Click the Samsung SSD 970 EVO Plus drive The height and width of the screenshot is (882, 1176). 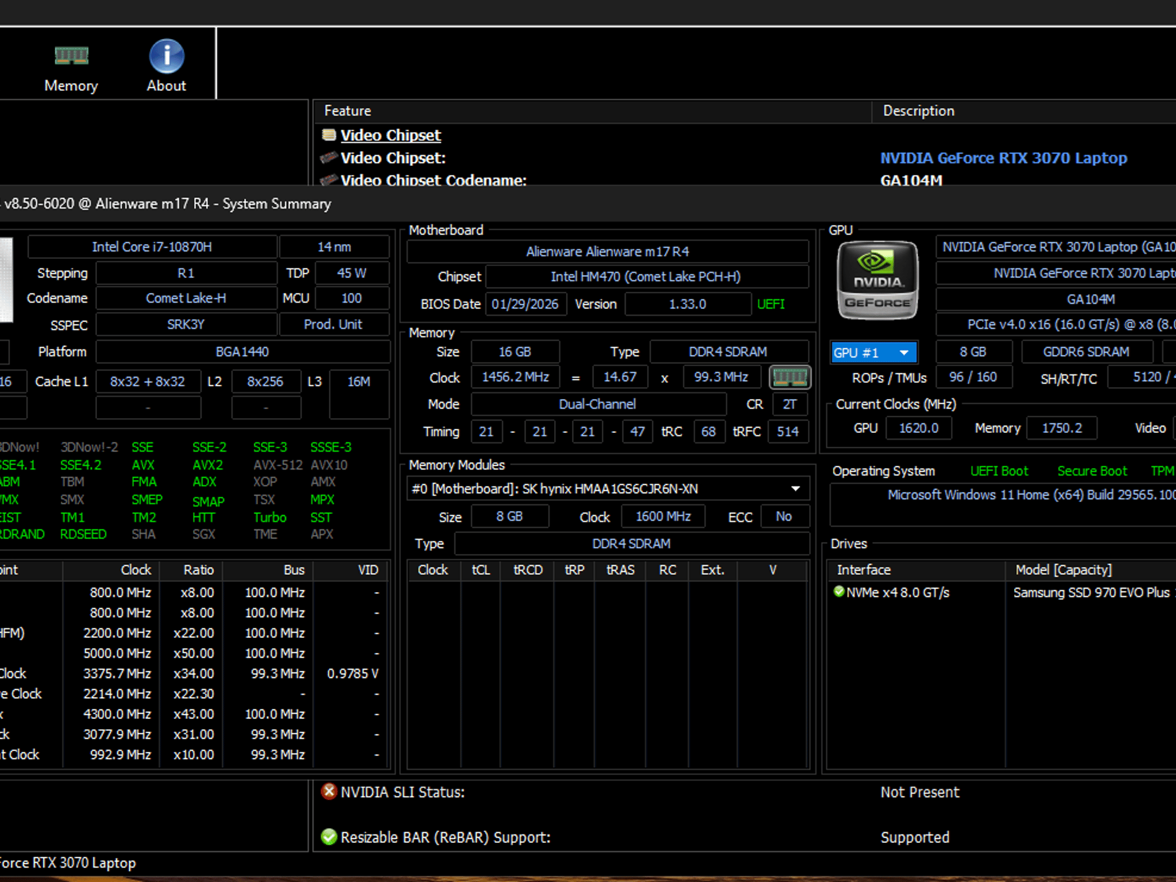click(x=1094, y=593)
